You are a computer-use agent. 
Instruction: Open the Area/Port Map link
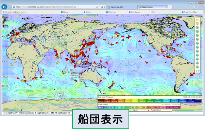pyautogui.click(x=189, y=12)
